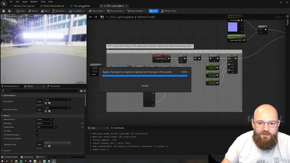Image resolution: width=290 pixels, height=163 pixels.
Task: Click the apply changes progress bar
Action: (x=145, y=76)
